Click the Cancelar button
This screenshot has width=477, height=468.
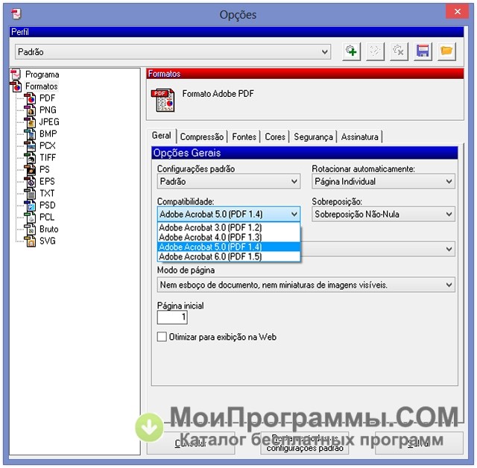point(191,443)
